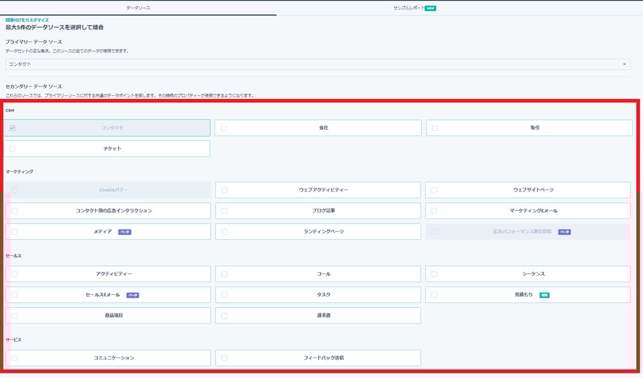Click the ベータ badge on 広告パフォーマンス測定指標

(564, 232)
